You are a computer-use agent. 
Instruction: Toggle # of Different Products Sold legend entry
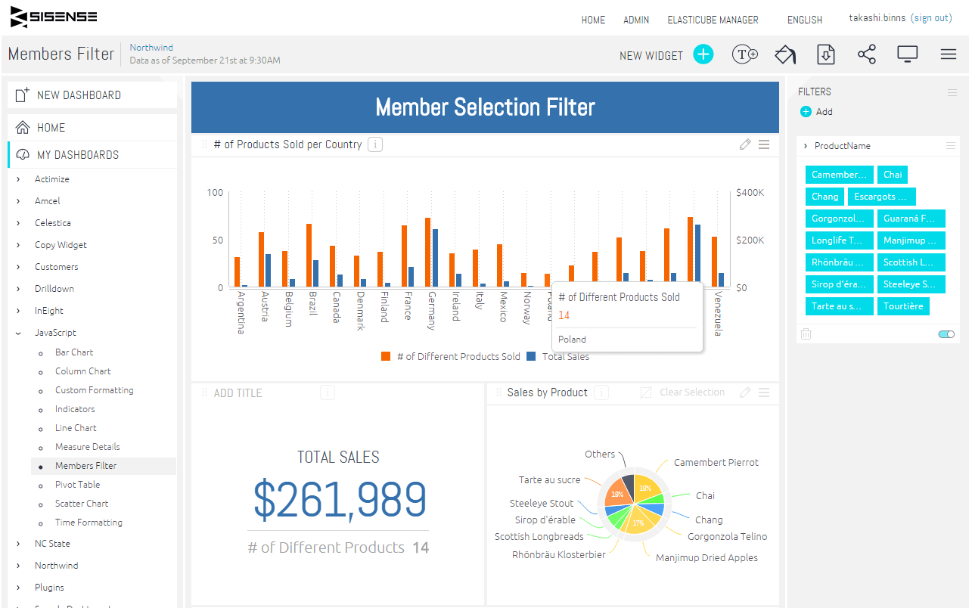click(451, 356)
